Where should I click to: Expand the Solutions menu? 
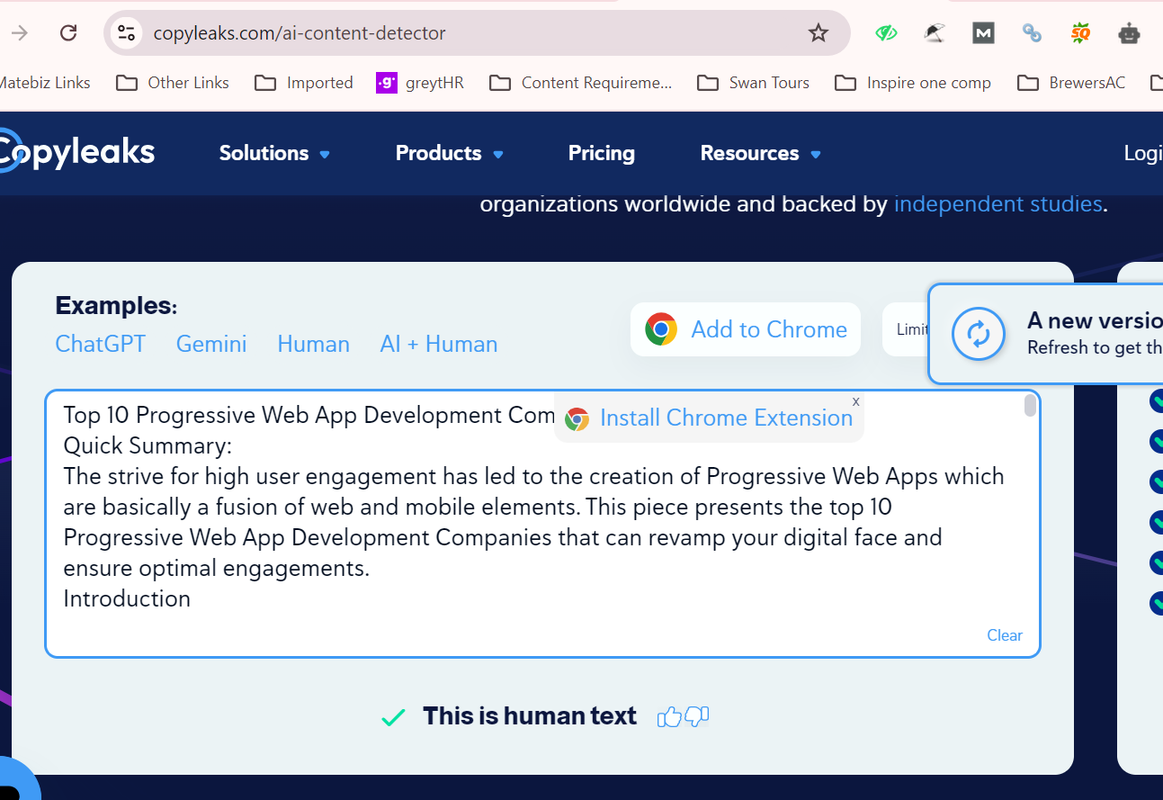274,153
